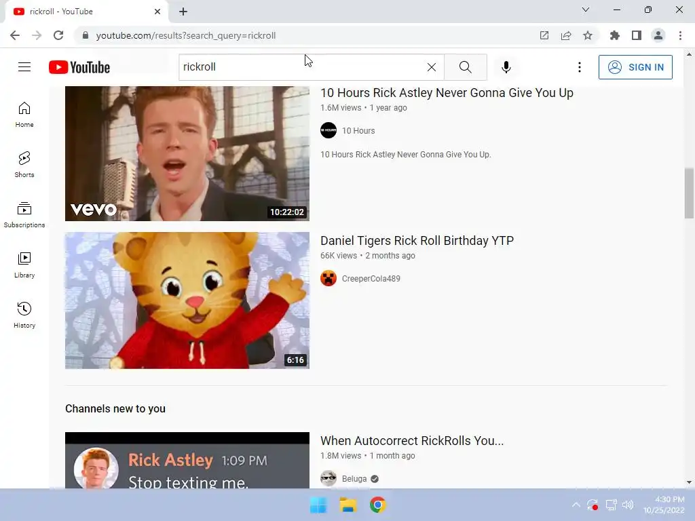Open a new browser tab

pyautogui.click(x=183, y=12)
